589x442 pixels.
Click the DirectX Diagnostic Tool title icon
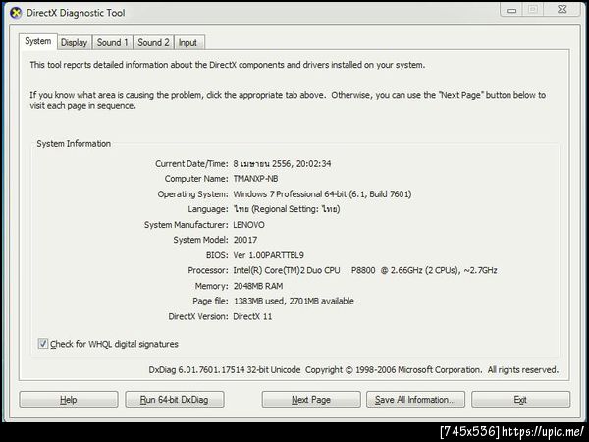tap(16, 13)
